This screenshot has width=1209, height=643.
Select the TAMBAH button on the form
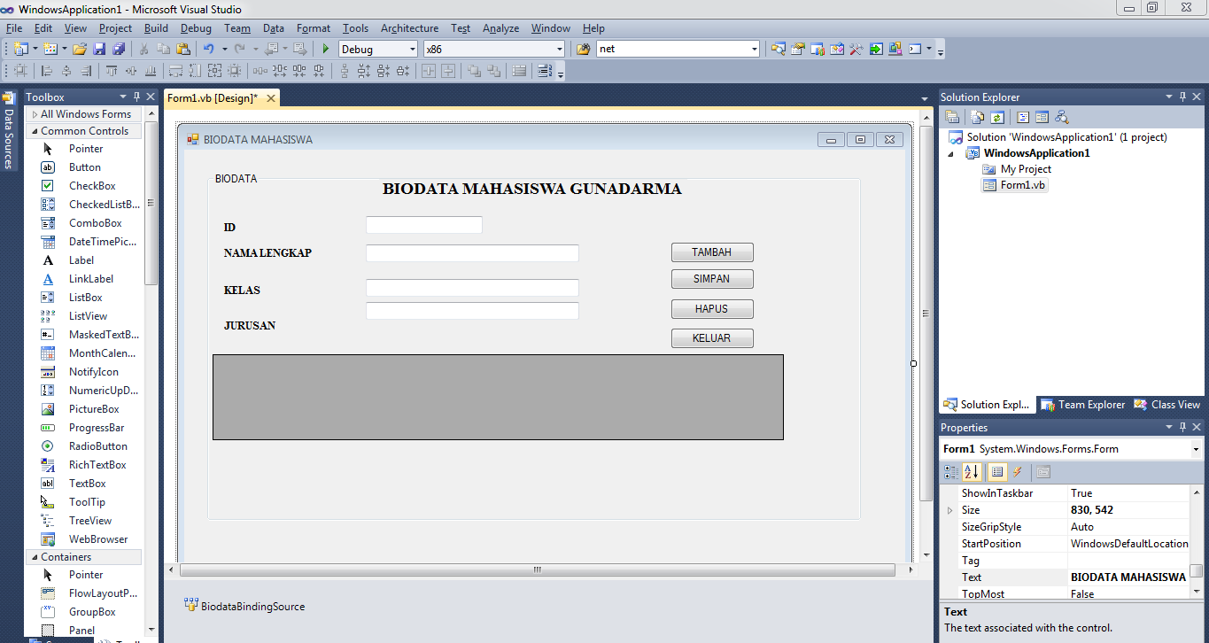[x=712, y=252]
